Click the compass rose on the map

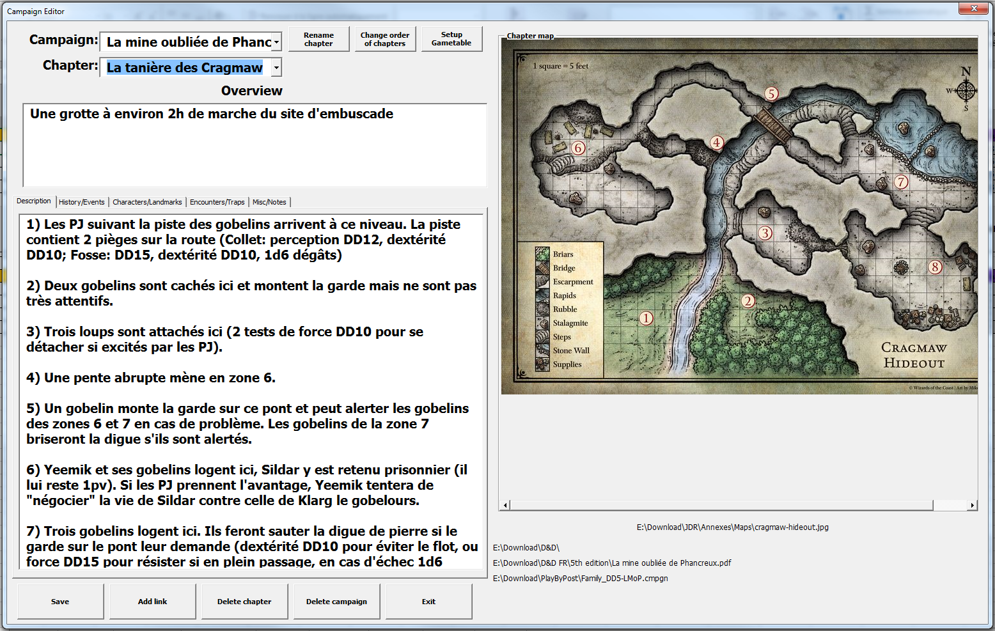(x=966, y=90)
